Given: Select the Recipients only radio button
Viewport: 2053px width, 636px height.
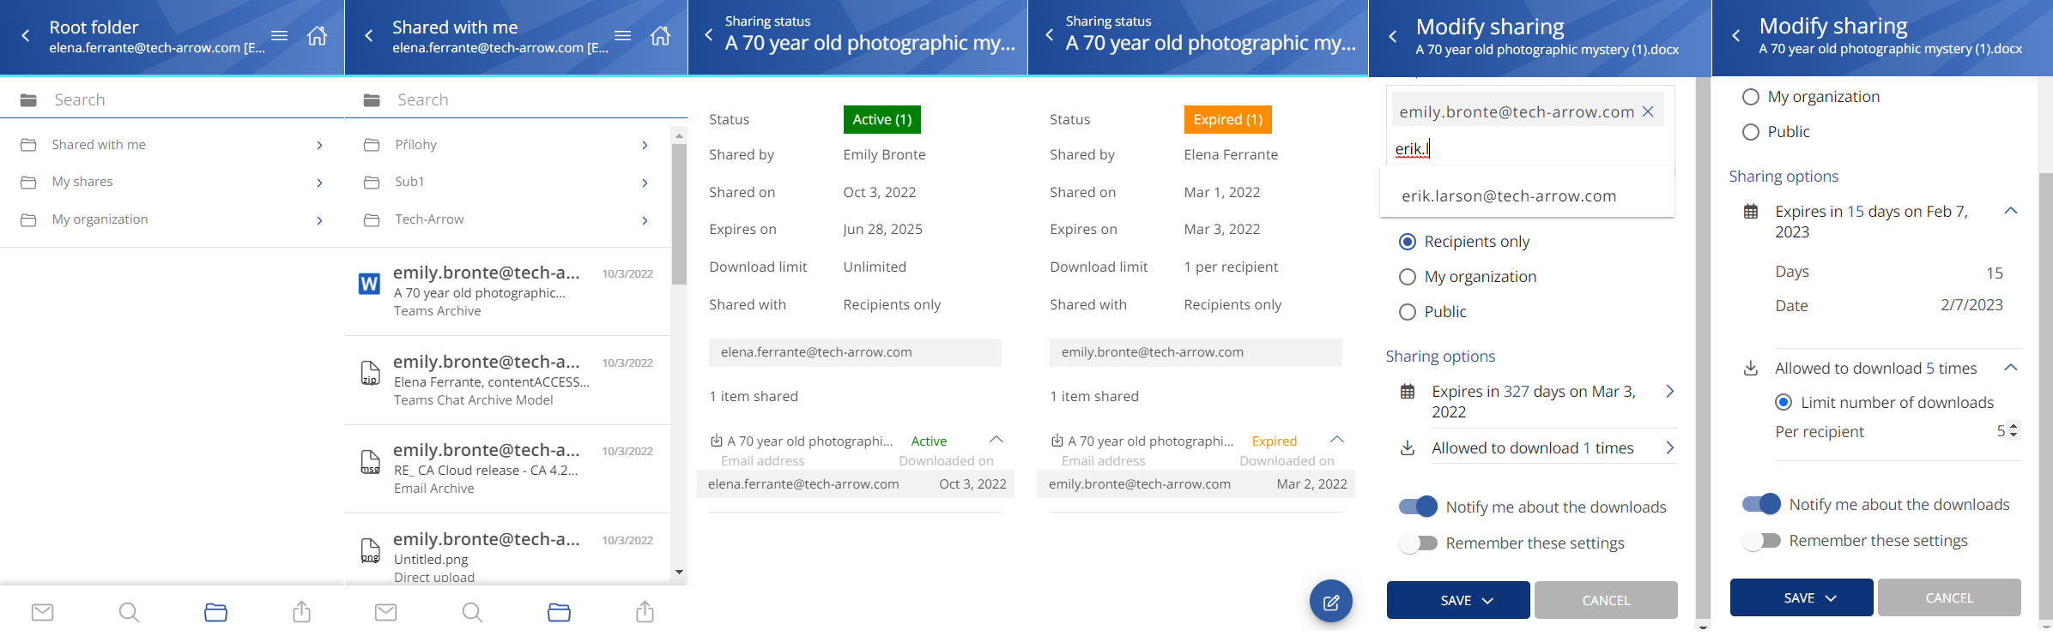Looking at the screenshot, I should click(1408, 242).
